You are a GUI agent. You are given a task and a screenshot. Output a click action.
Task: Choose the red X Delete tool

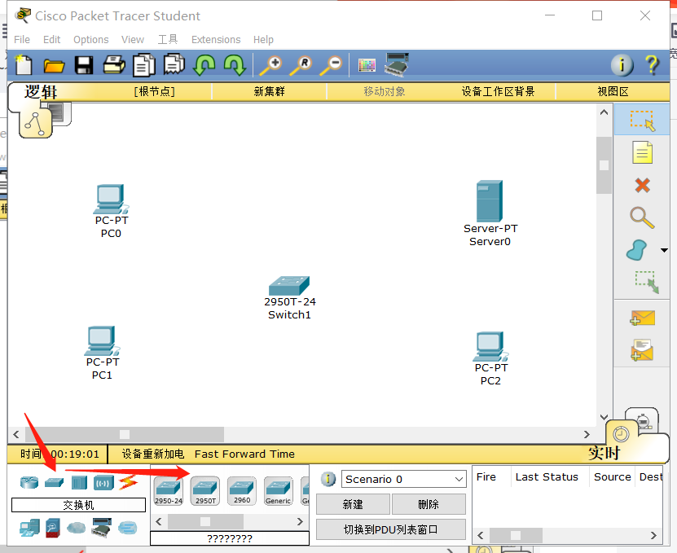point(643,186)
